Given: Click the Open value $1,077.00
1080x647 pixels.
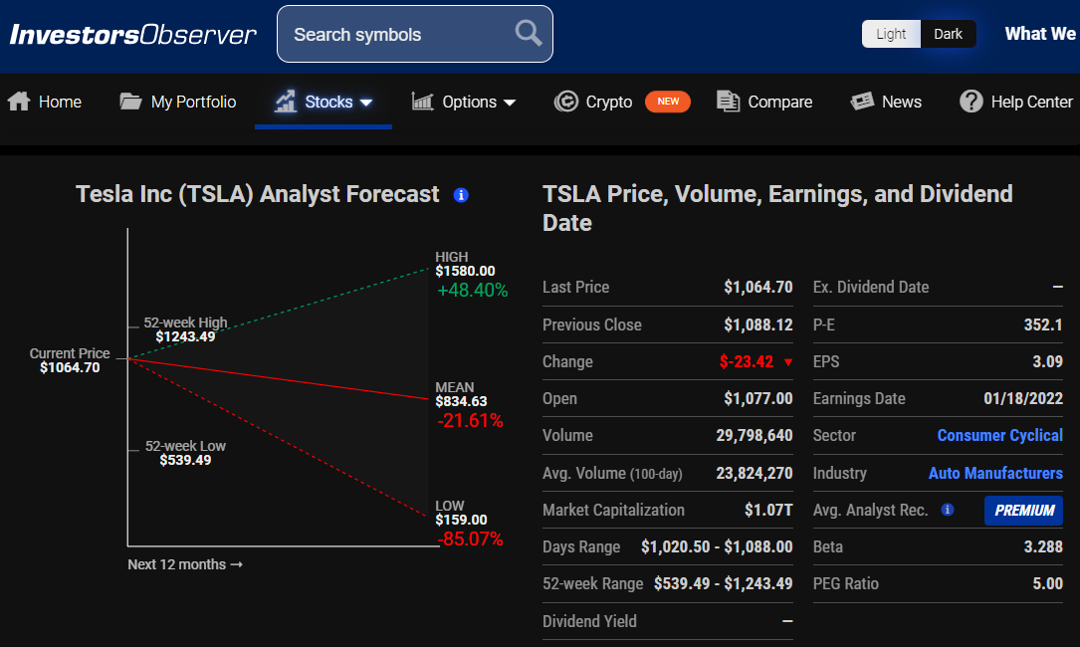Looking at the screenshot, I should [757, 398].
